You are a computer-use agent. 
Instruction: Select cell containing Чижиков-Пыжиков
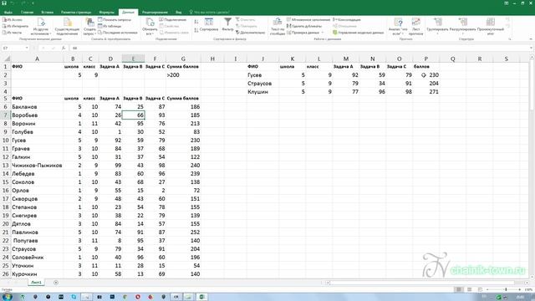[x=37, y=166]
